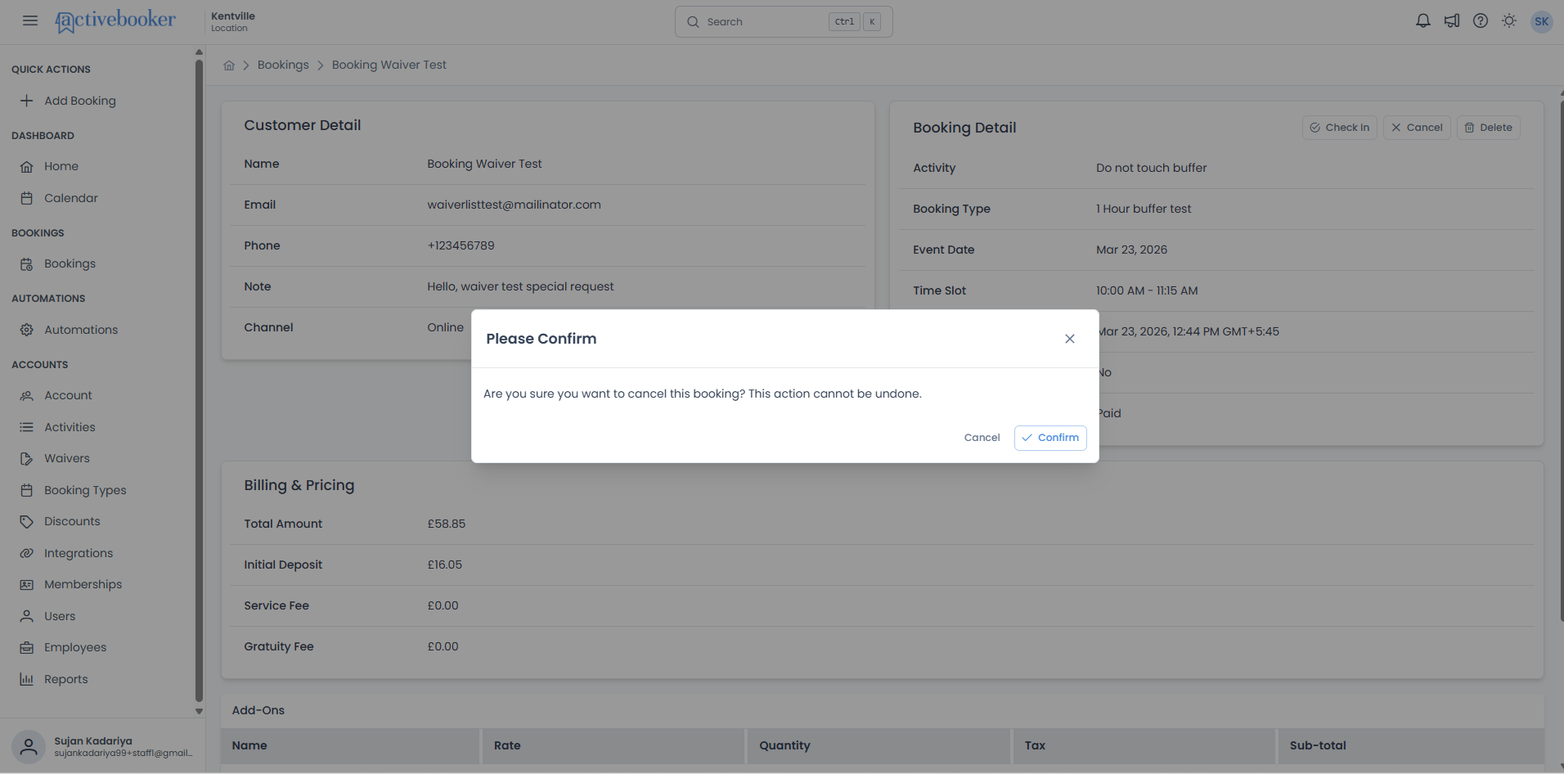Screen dimensions: 1564x774
Task: Click the activebooker logo
Action: (x=115, y=20)
